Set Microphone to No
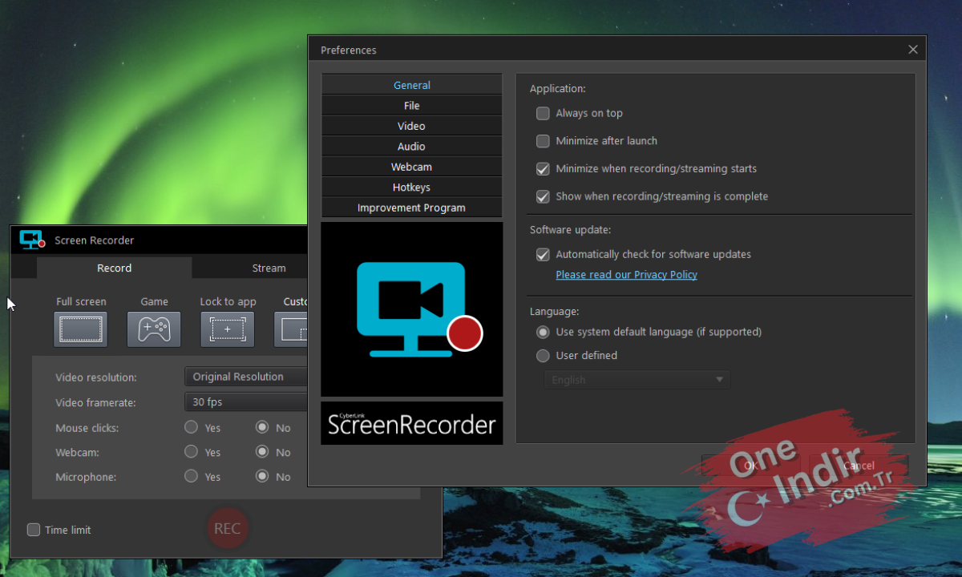 point(262,476)
